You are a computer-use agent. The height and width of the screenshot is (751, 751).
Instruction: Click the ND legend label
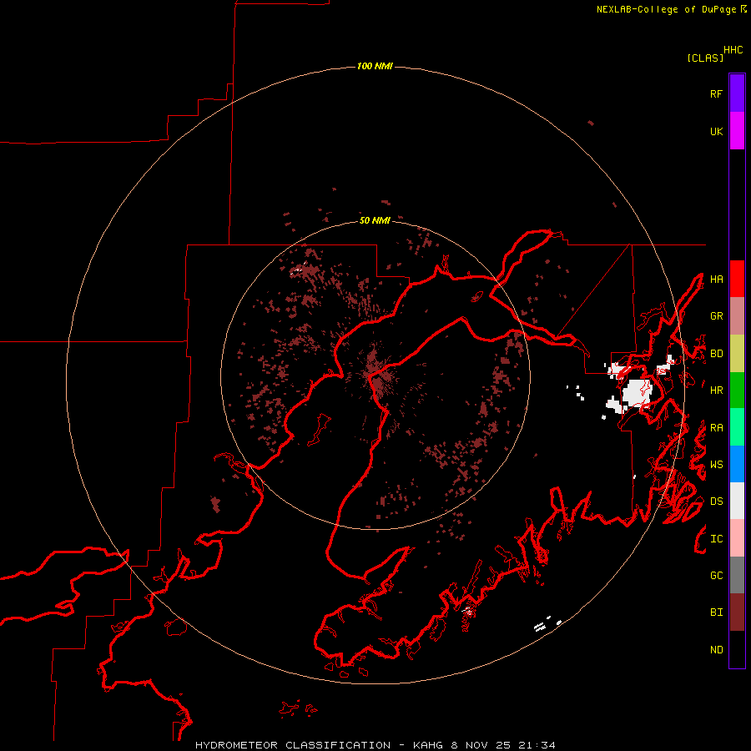pos(716,650)
